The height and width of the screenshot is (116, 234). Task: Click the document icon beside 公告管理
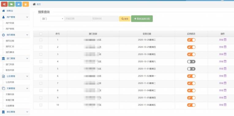click(3, 76)
